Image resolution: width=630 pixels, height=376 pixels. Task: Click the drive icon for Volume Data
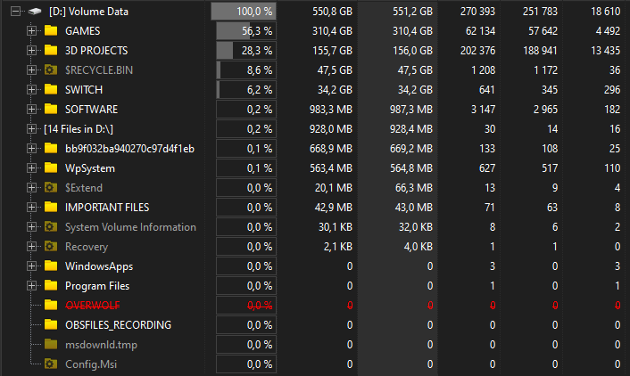(x=35, y=12)
